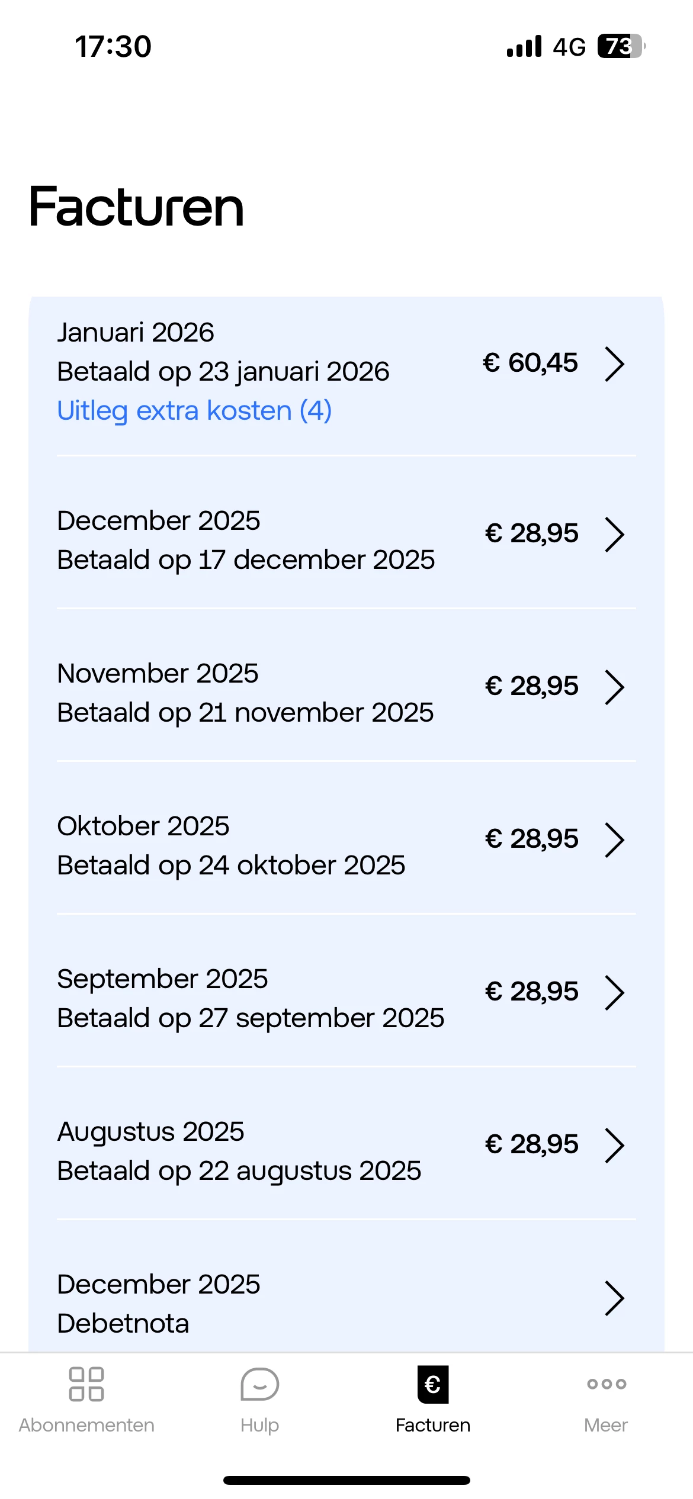The width and height of the screenshot is (693, 1499).
Task: Switch to the Abonnementen tab label
Action: (86, 1425)
